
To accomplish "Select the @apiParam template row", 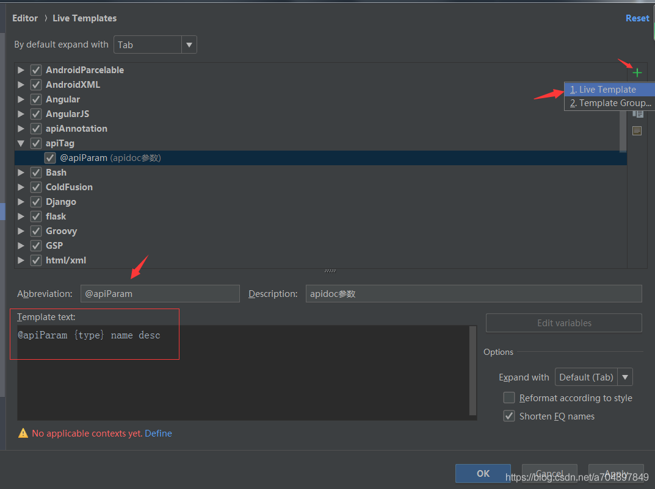I will (x=320, y=158).
